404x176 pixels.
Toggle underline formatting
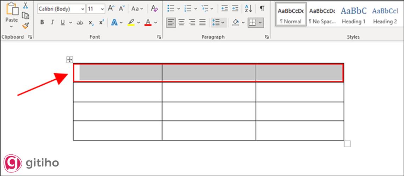(x=63, y=23)
